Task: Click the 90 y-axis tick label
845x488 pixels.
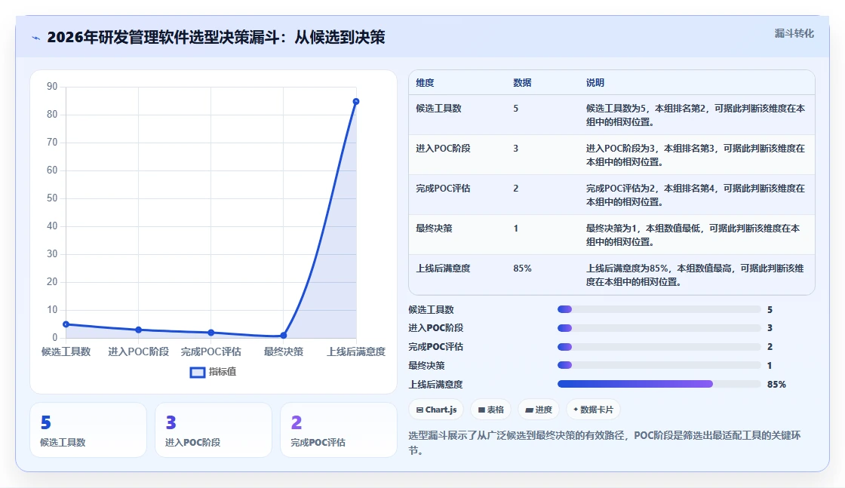Action: 52,86
